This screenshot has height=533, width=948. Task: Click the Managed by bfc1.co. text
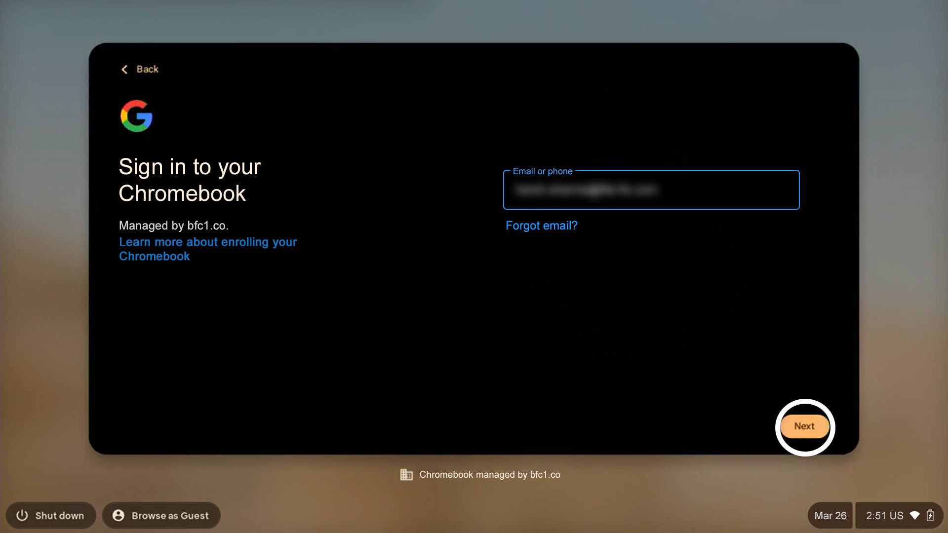click(x=174, y=226)
